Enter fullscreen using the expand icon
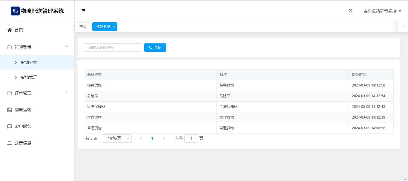The width and height of the screenshot is (408, 181). coord(351,11)
